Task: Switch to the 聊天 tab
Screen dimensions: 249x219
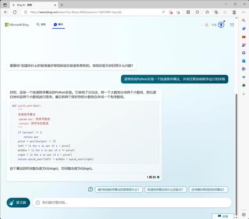Action: pyautogui.click(x=58, y=25)
